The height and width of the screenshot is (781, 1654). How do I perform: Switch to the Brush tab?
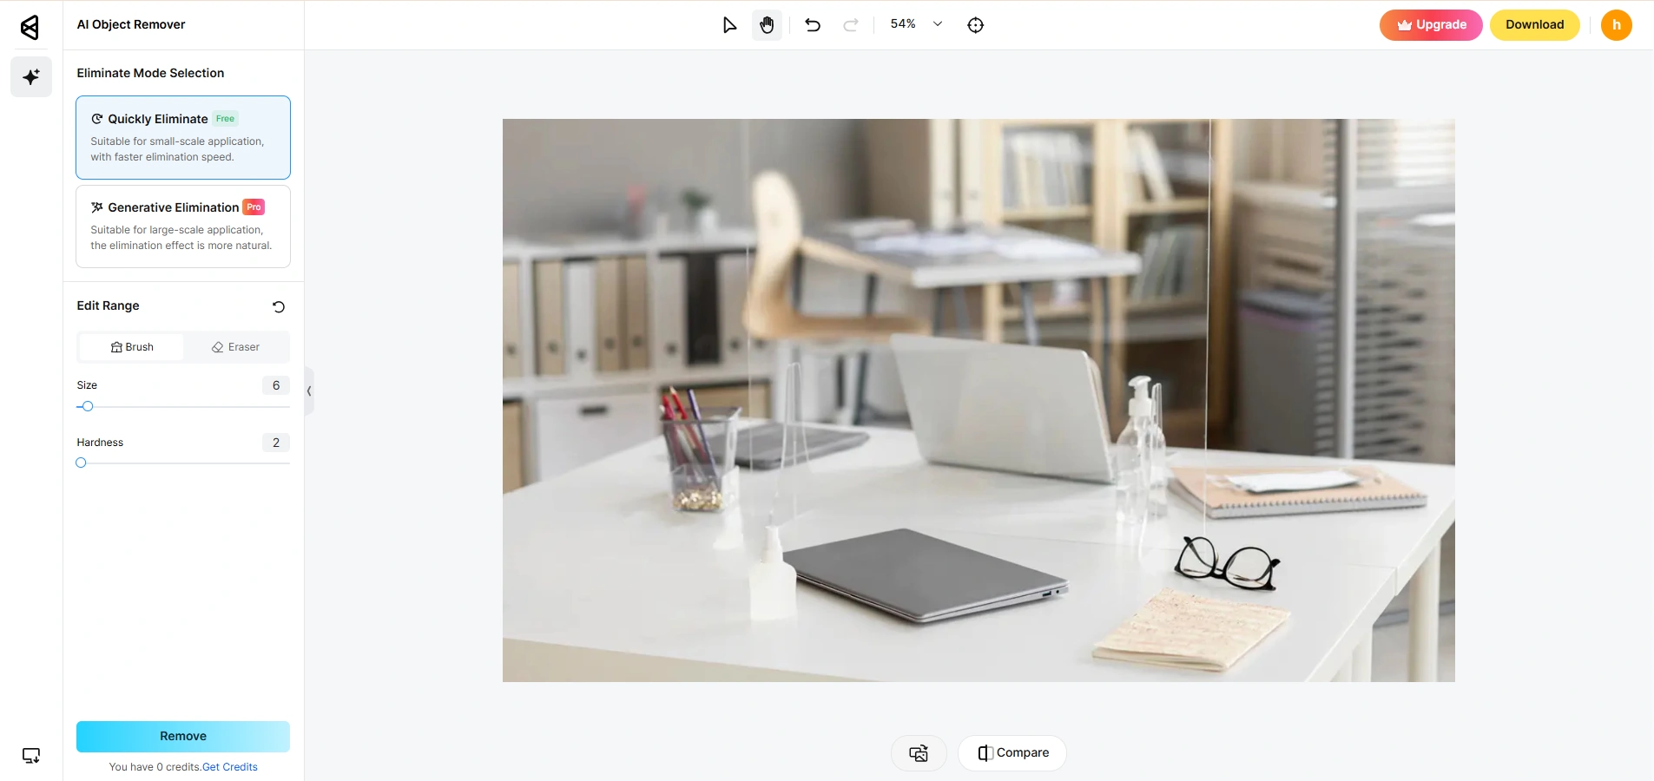(132, 347)
